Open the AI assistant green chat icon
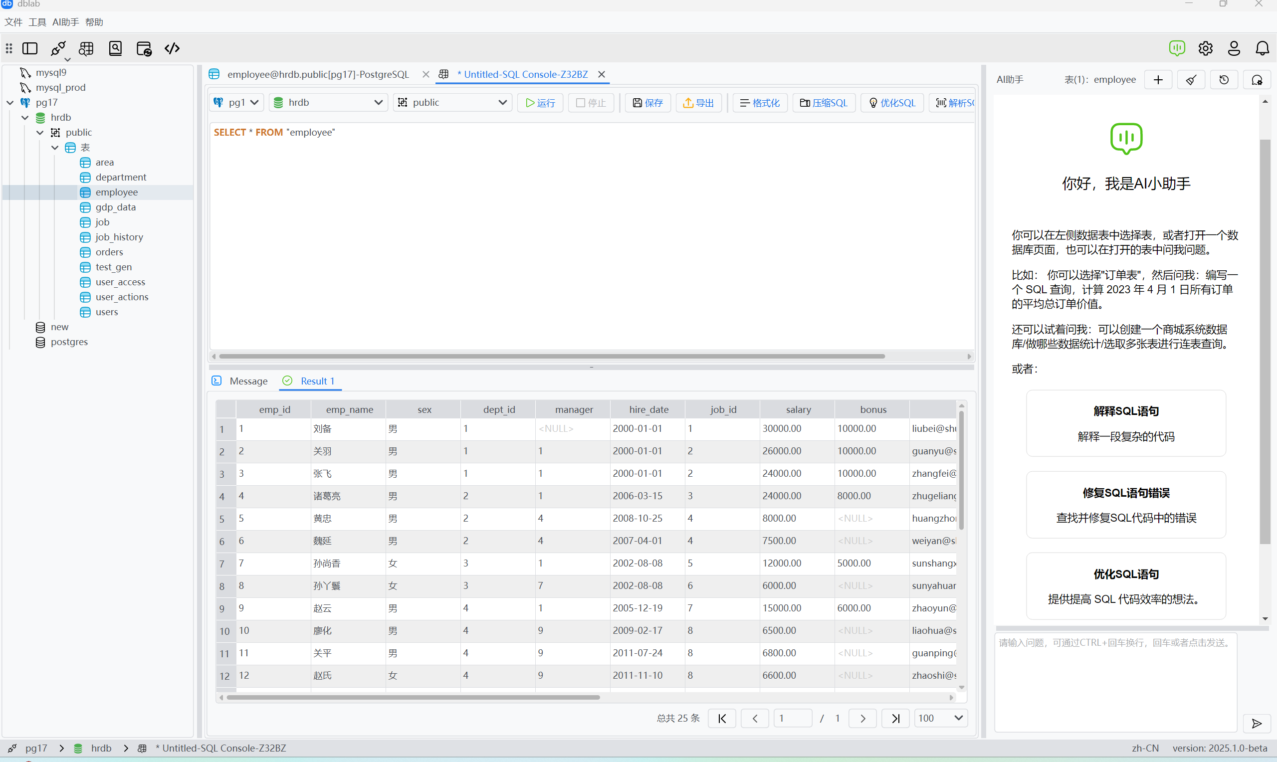The image size is (1277, 762). point(1176,48)
